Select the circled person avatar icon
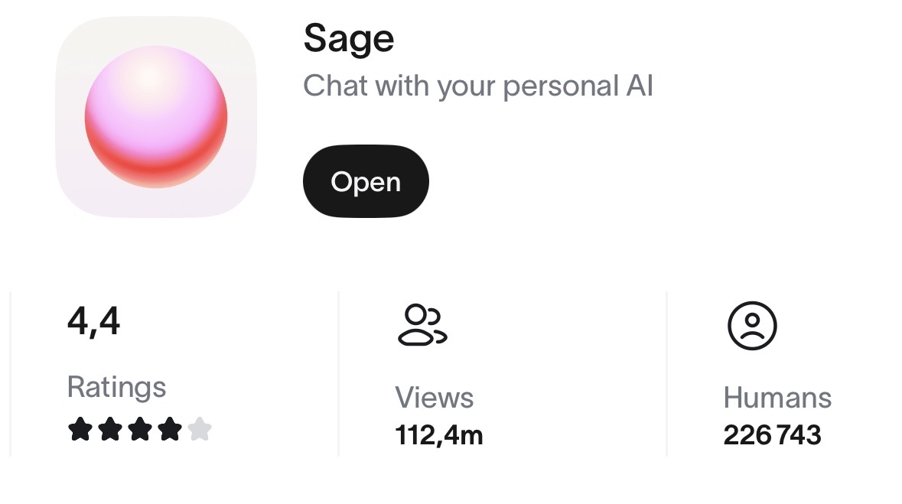The image size is (902, 504). 752,325
